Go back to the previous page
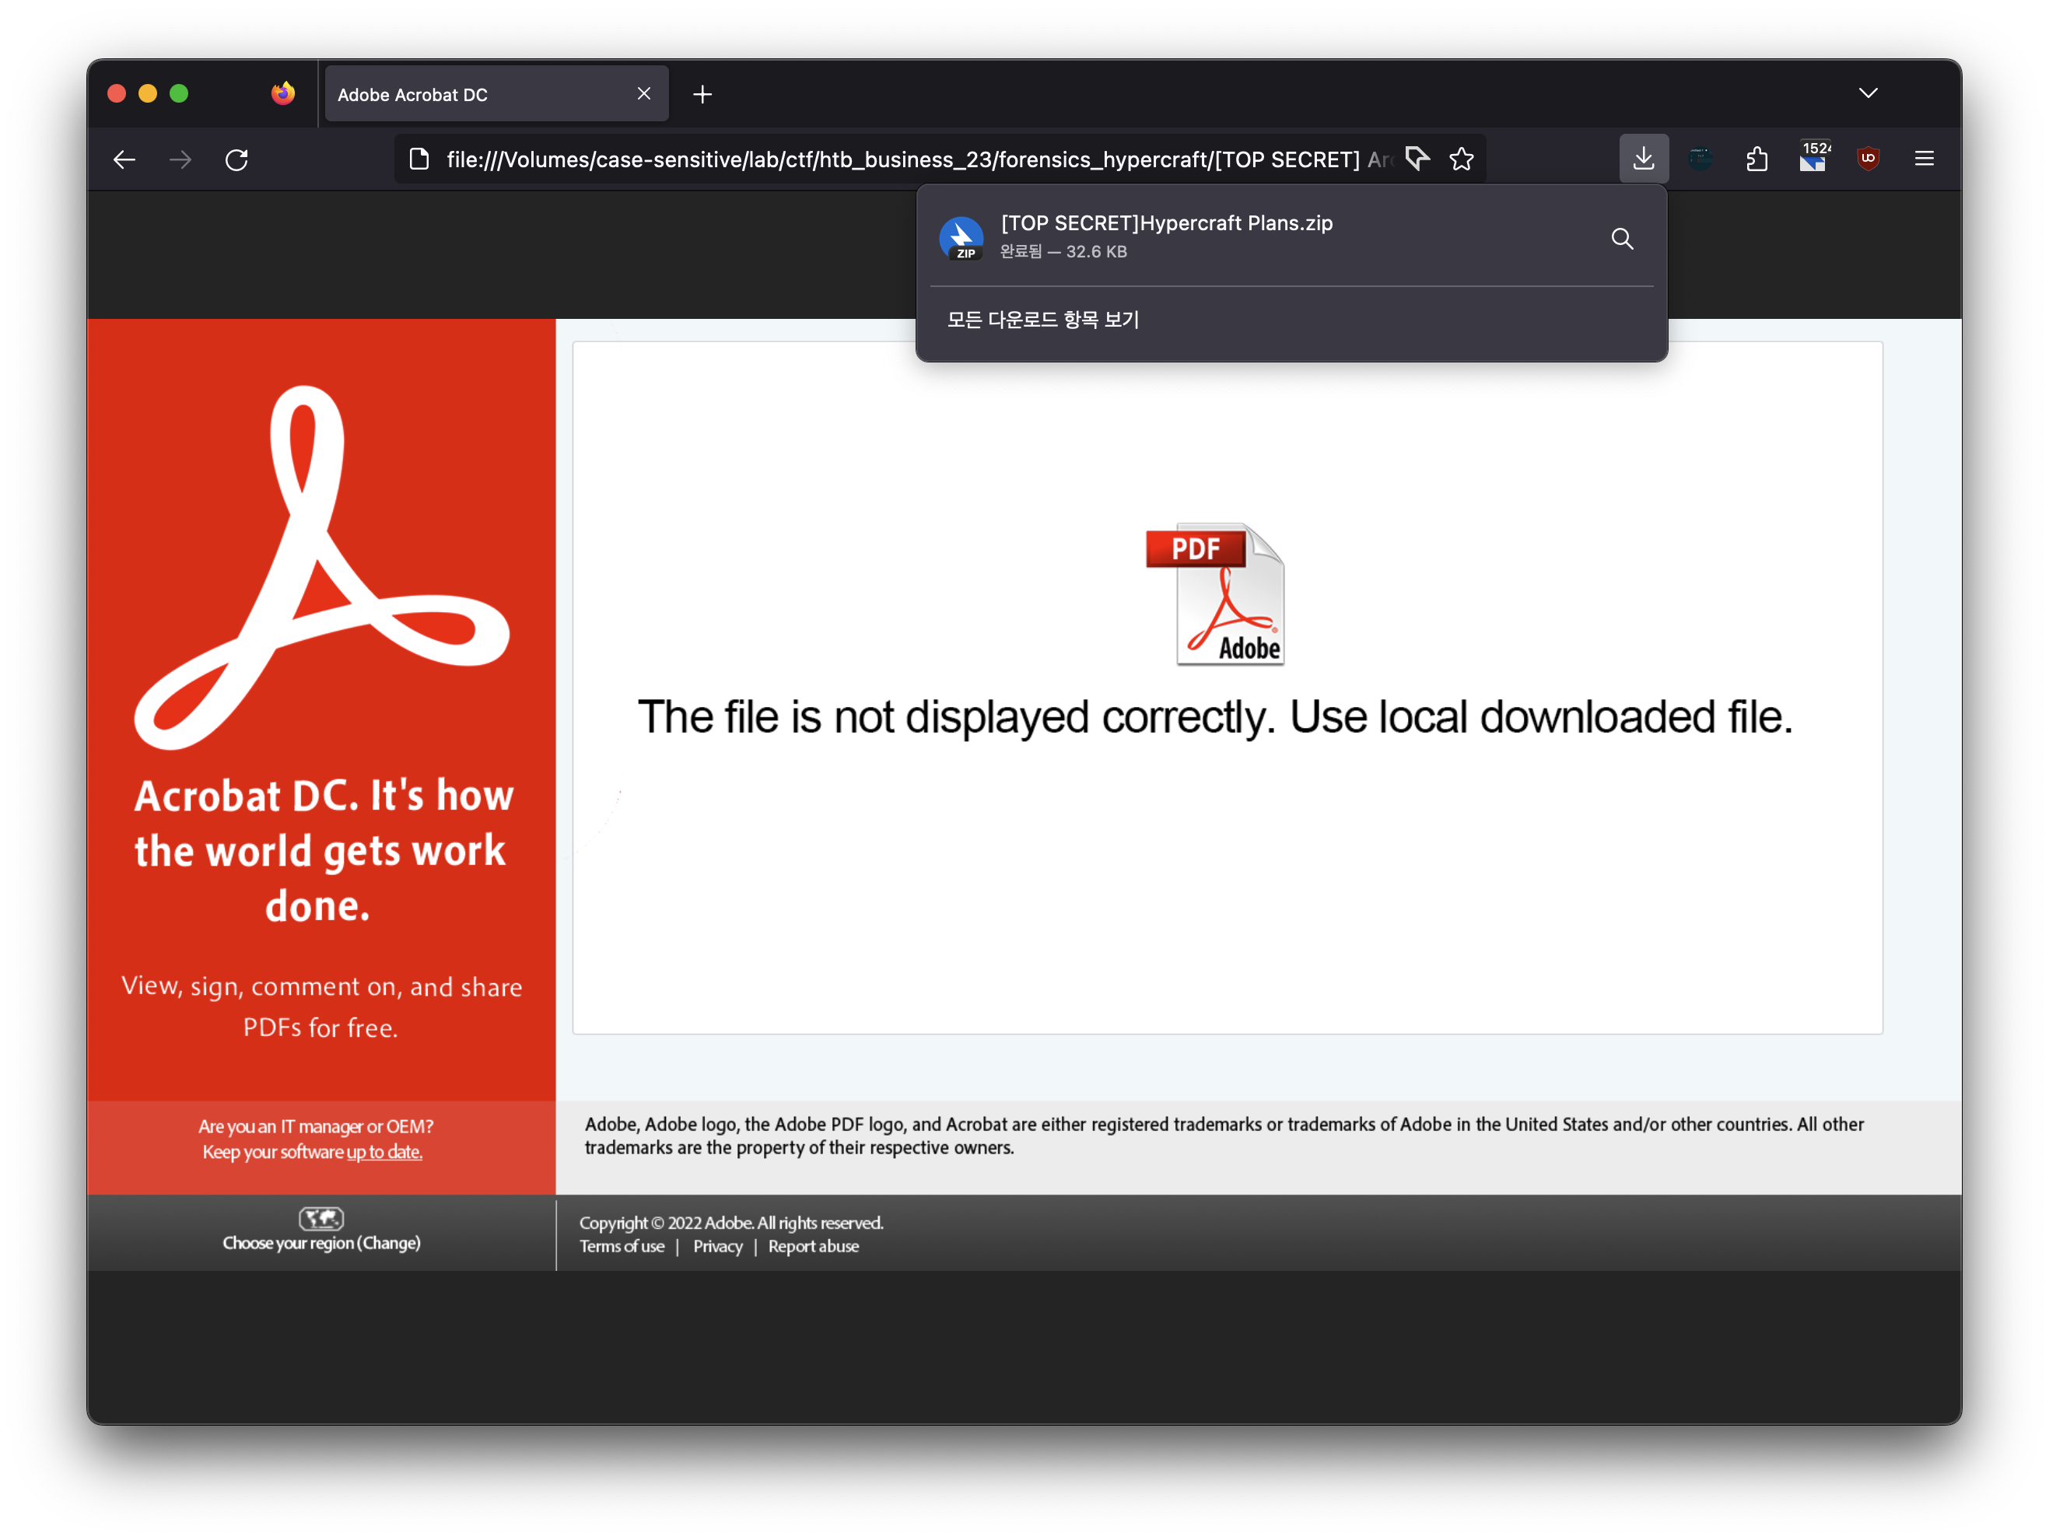Viewport: 2049px width, 1540px height. click(124, 159)
